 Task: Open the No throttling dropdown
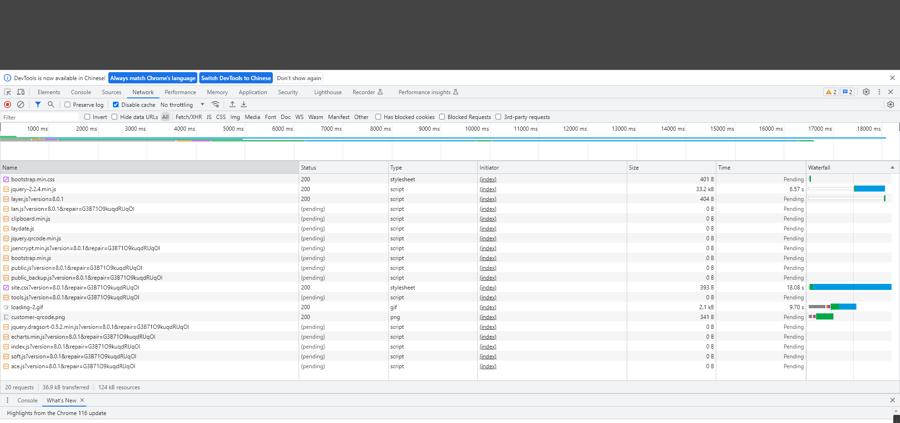[x=182, y=104]
